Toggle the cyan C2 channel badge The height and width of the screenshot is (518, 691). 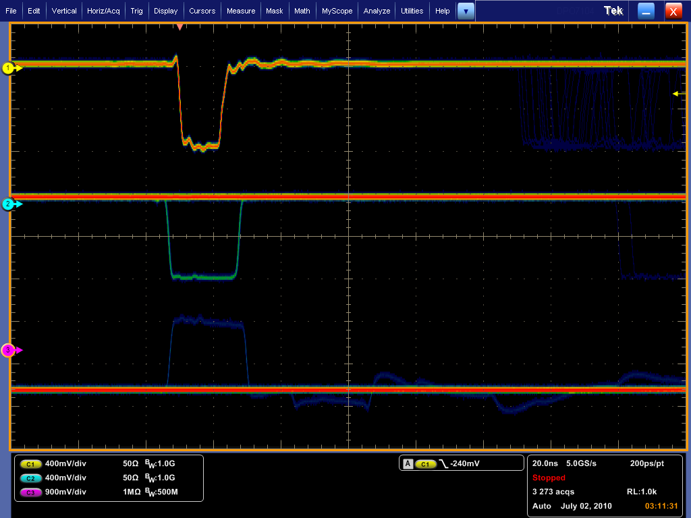click(30, 478)
